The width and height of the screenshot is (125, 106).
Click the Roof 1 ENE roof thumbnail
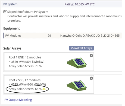coord(77,63)
